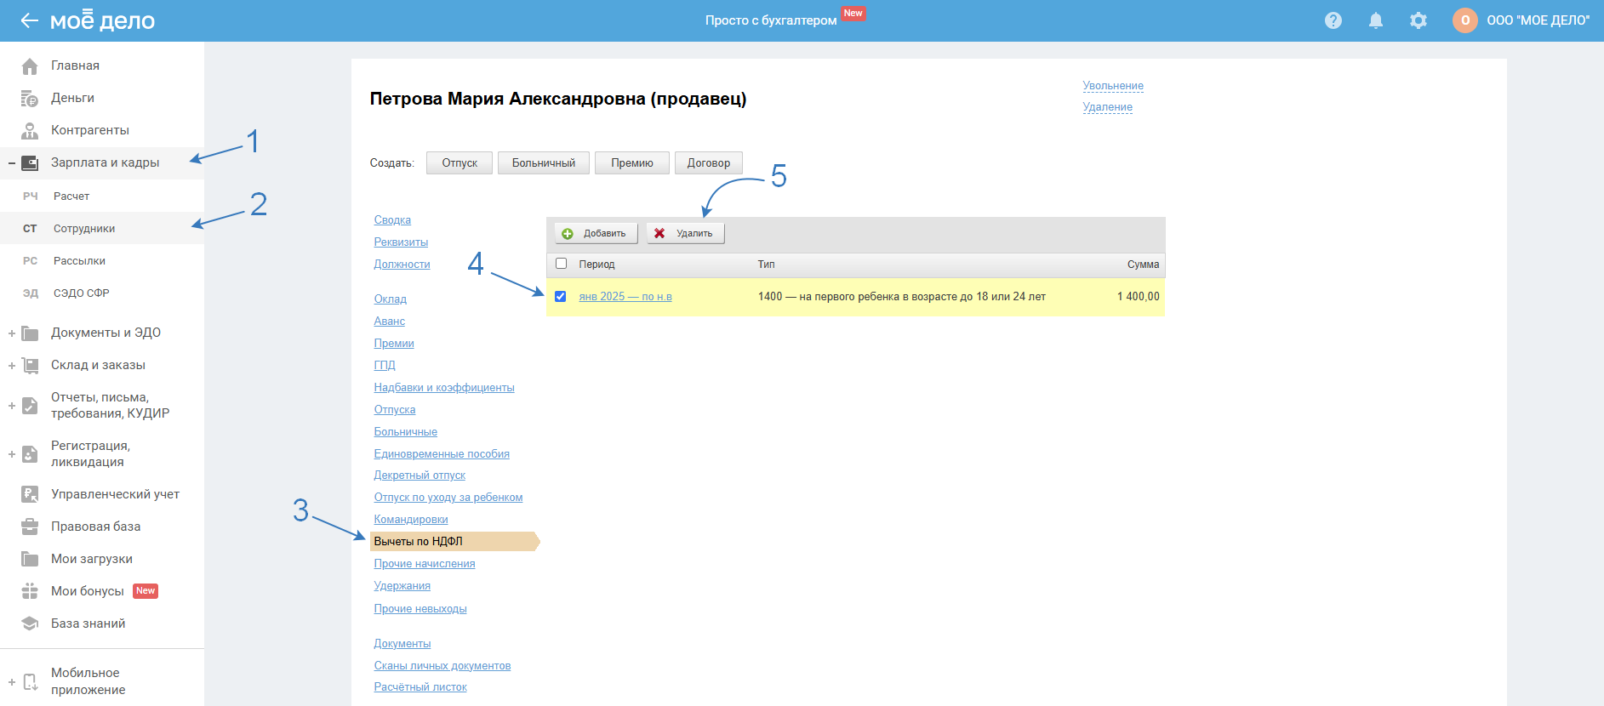
Task: Click the ЭД СЭДО СФР icon
Action: click(31, 293)
